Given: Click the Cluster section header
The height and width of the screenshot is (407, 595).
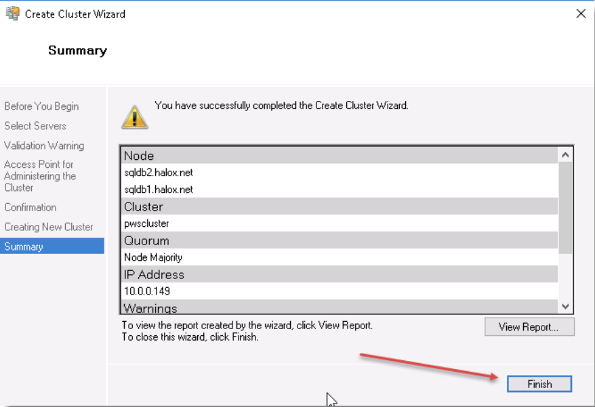Looking at the screenshot, I should point(340,207).
